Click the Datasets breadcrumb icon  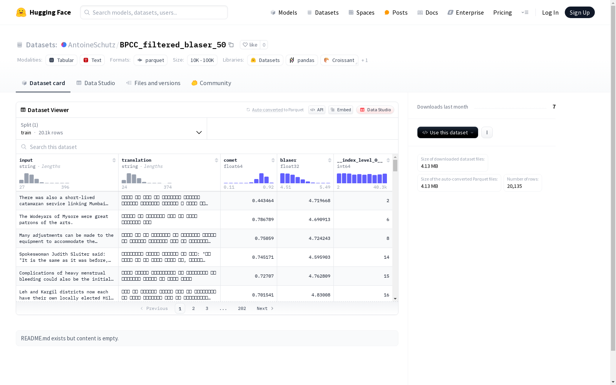(x=20, y=45)
